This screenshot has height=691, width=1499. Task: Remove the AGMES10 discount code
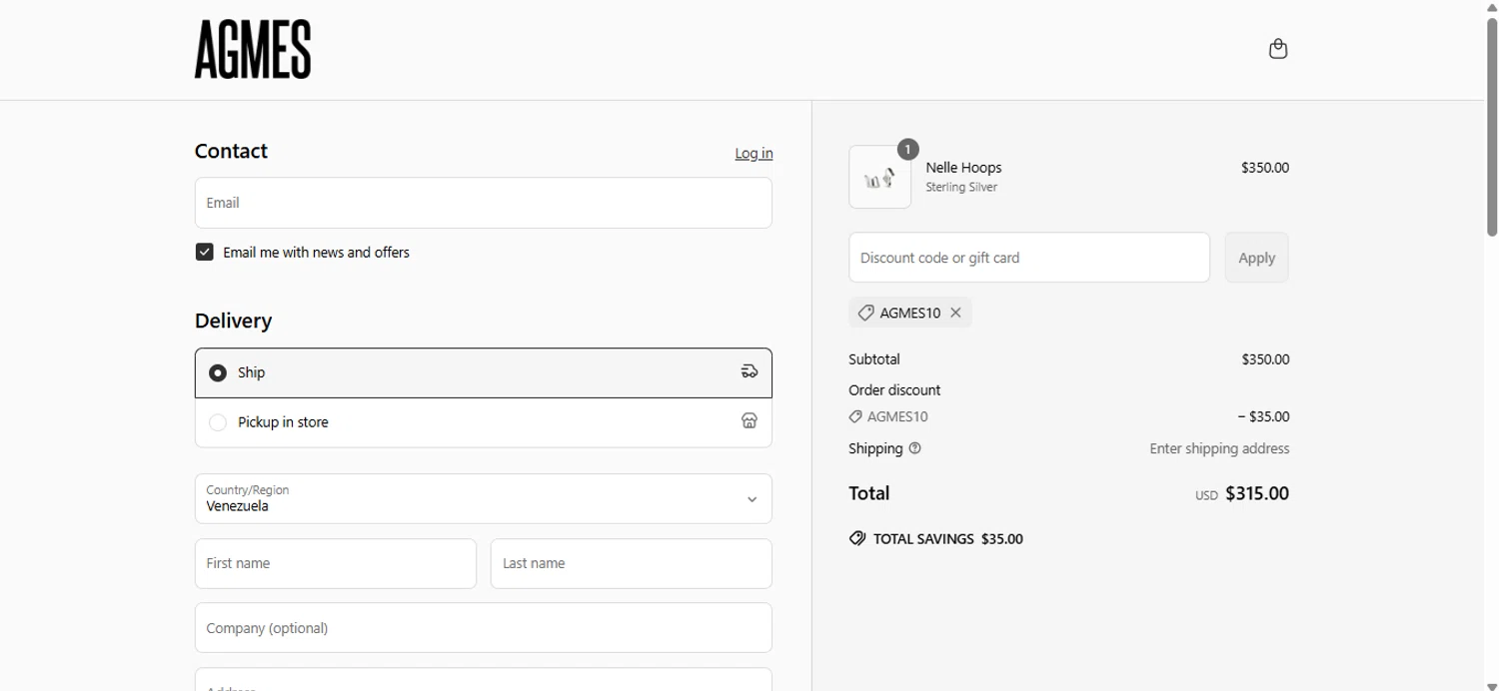(955, 313)
